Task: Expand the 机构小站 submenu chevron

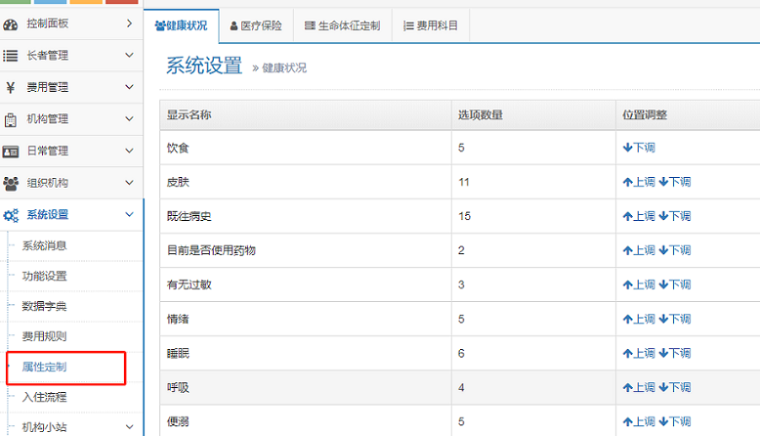Action: [129, 427]
